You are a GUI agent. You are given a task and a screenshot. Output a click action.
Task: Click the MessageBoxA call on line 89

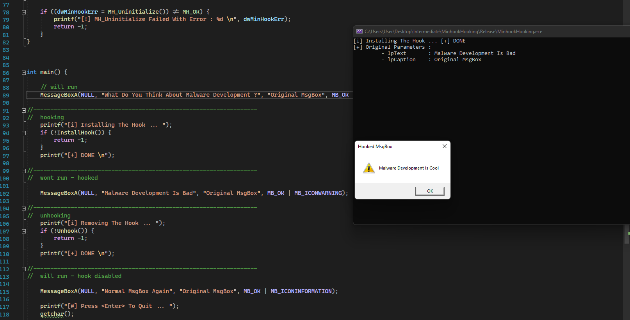click(x=194, y=95)
